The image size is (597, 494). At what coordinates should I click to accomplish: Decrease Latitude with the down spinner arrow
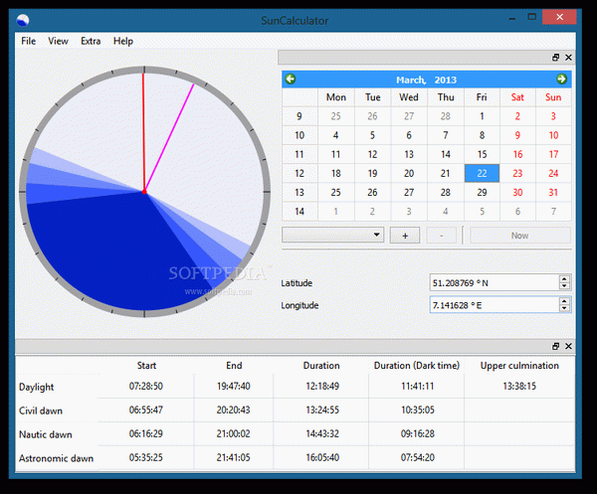click(x=564, y=286)
